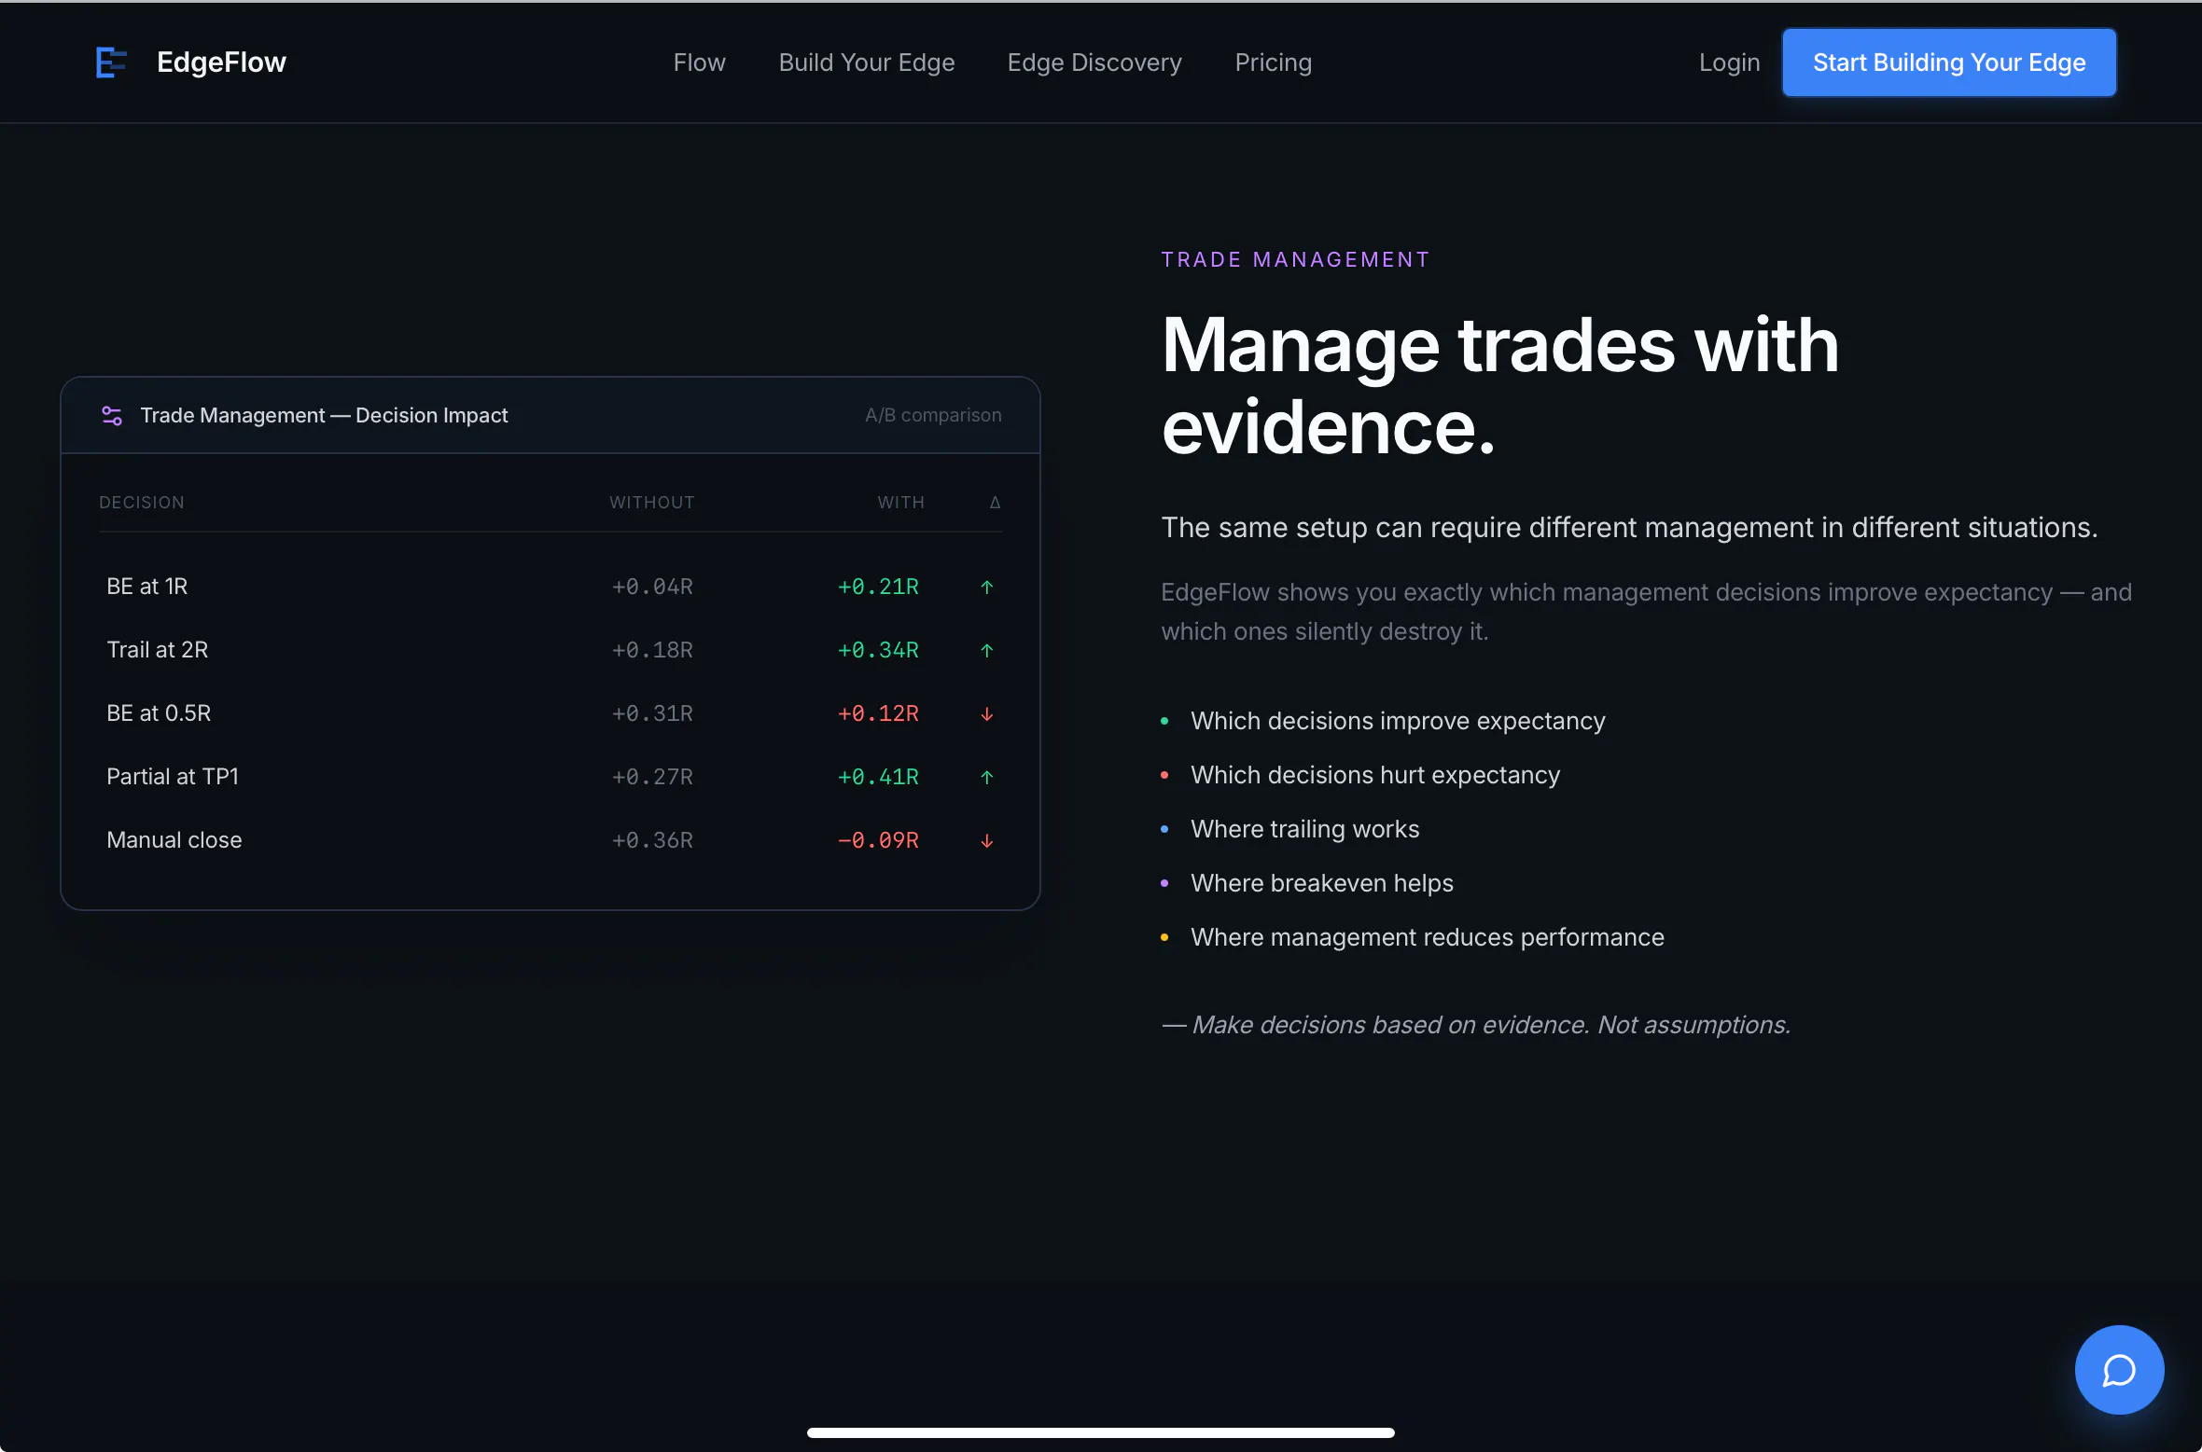2202x1452 pixels.
Task: Click 'Which decisions improve expectancy' bullet
Action: [1398, 721]
